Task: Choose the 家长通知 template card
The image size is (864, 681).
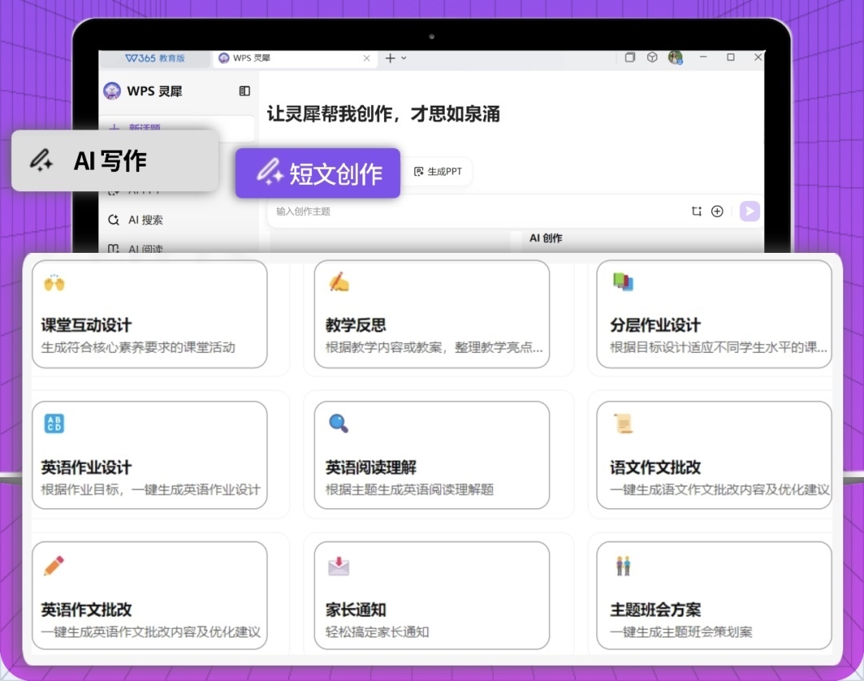Action: click(432, 596)
